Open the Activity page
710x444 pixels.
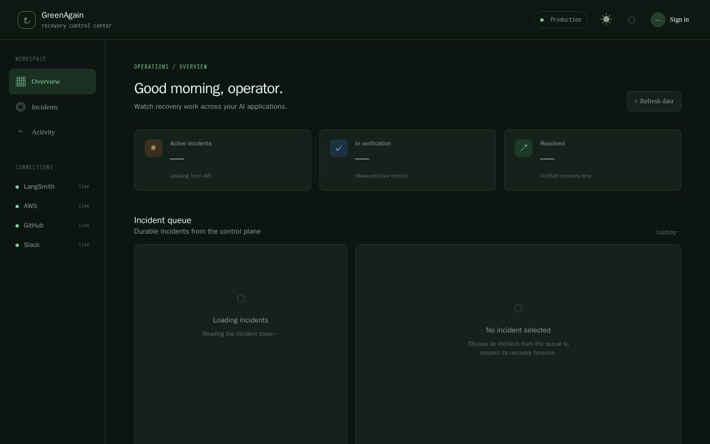point(52,132)
